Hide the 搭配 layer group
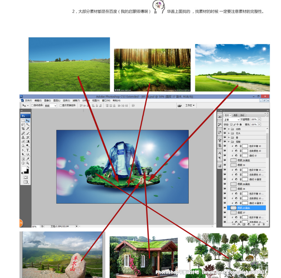 click(x=225, y=141)
